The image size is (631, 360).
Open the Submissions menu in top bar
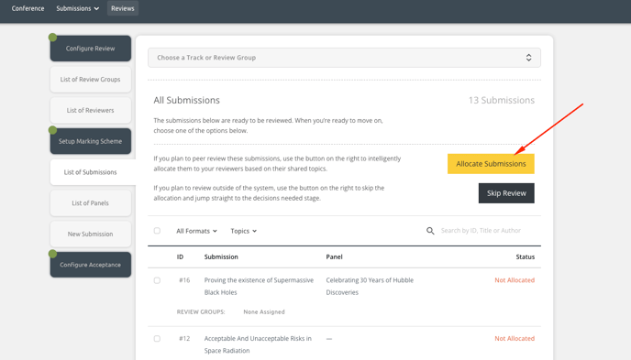pos(77,8)
